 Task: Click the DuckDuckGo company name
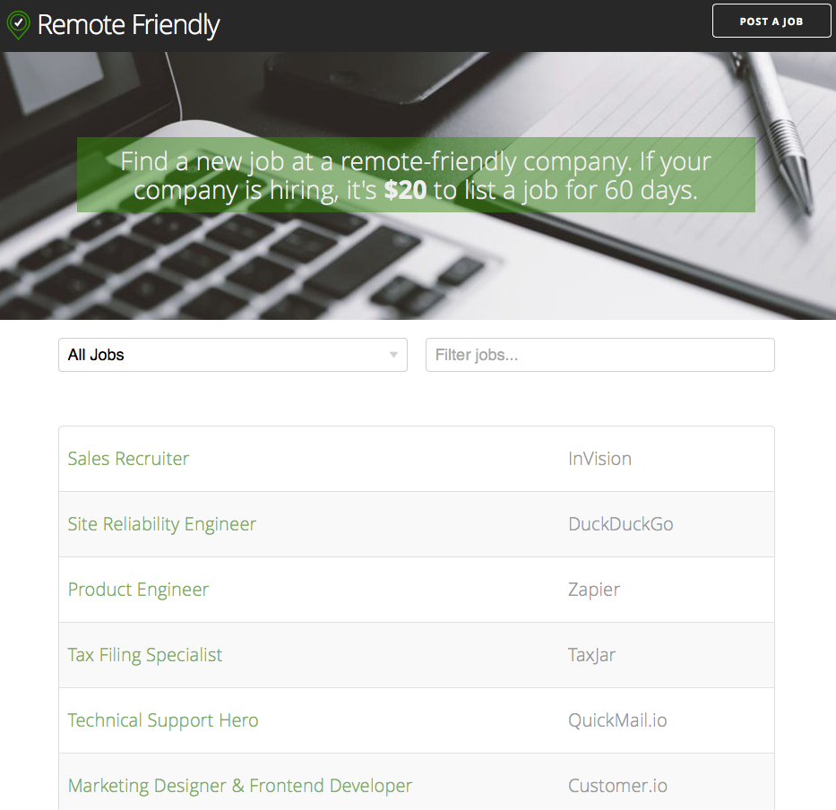pyautogui.click(x=621, y=524)
